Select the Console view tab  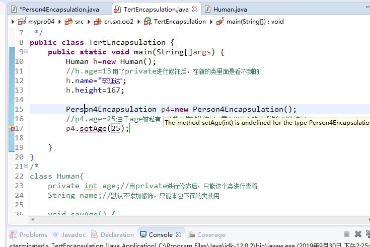click(x=161, y=234)
